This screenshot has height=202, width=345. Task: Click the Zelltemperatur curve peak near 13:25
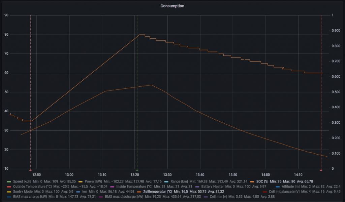pyautogui.click(x=151, y=85)
